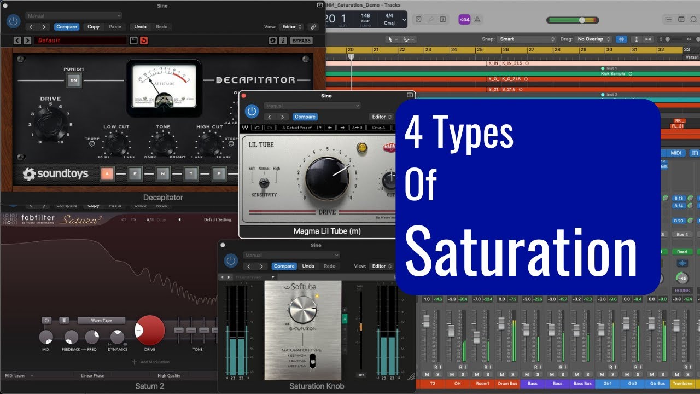Click the Decapitator TONE knob
This screenshot has height=394, width=700.
pos(162,144)
